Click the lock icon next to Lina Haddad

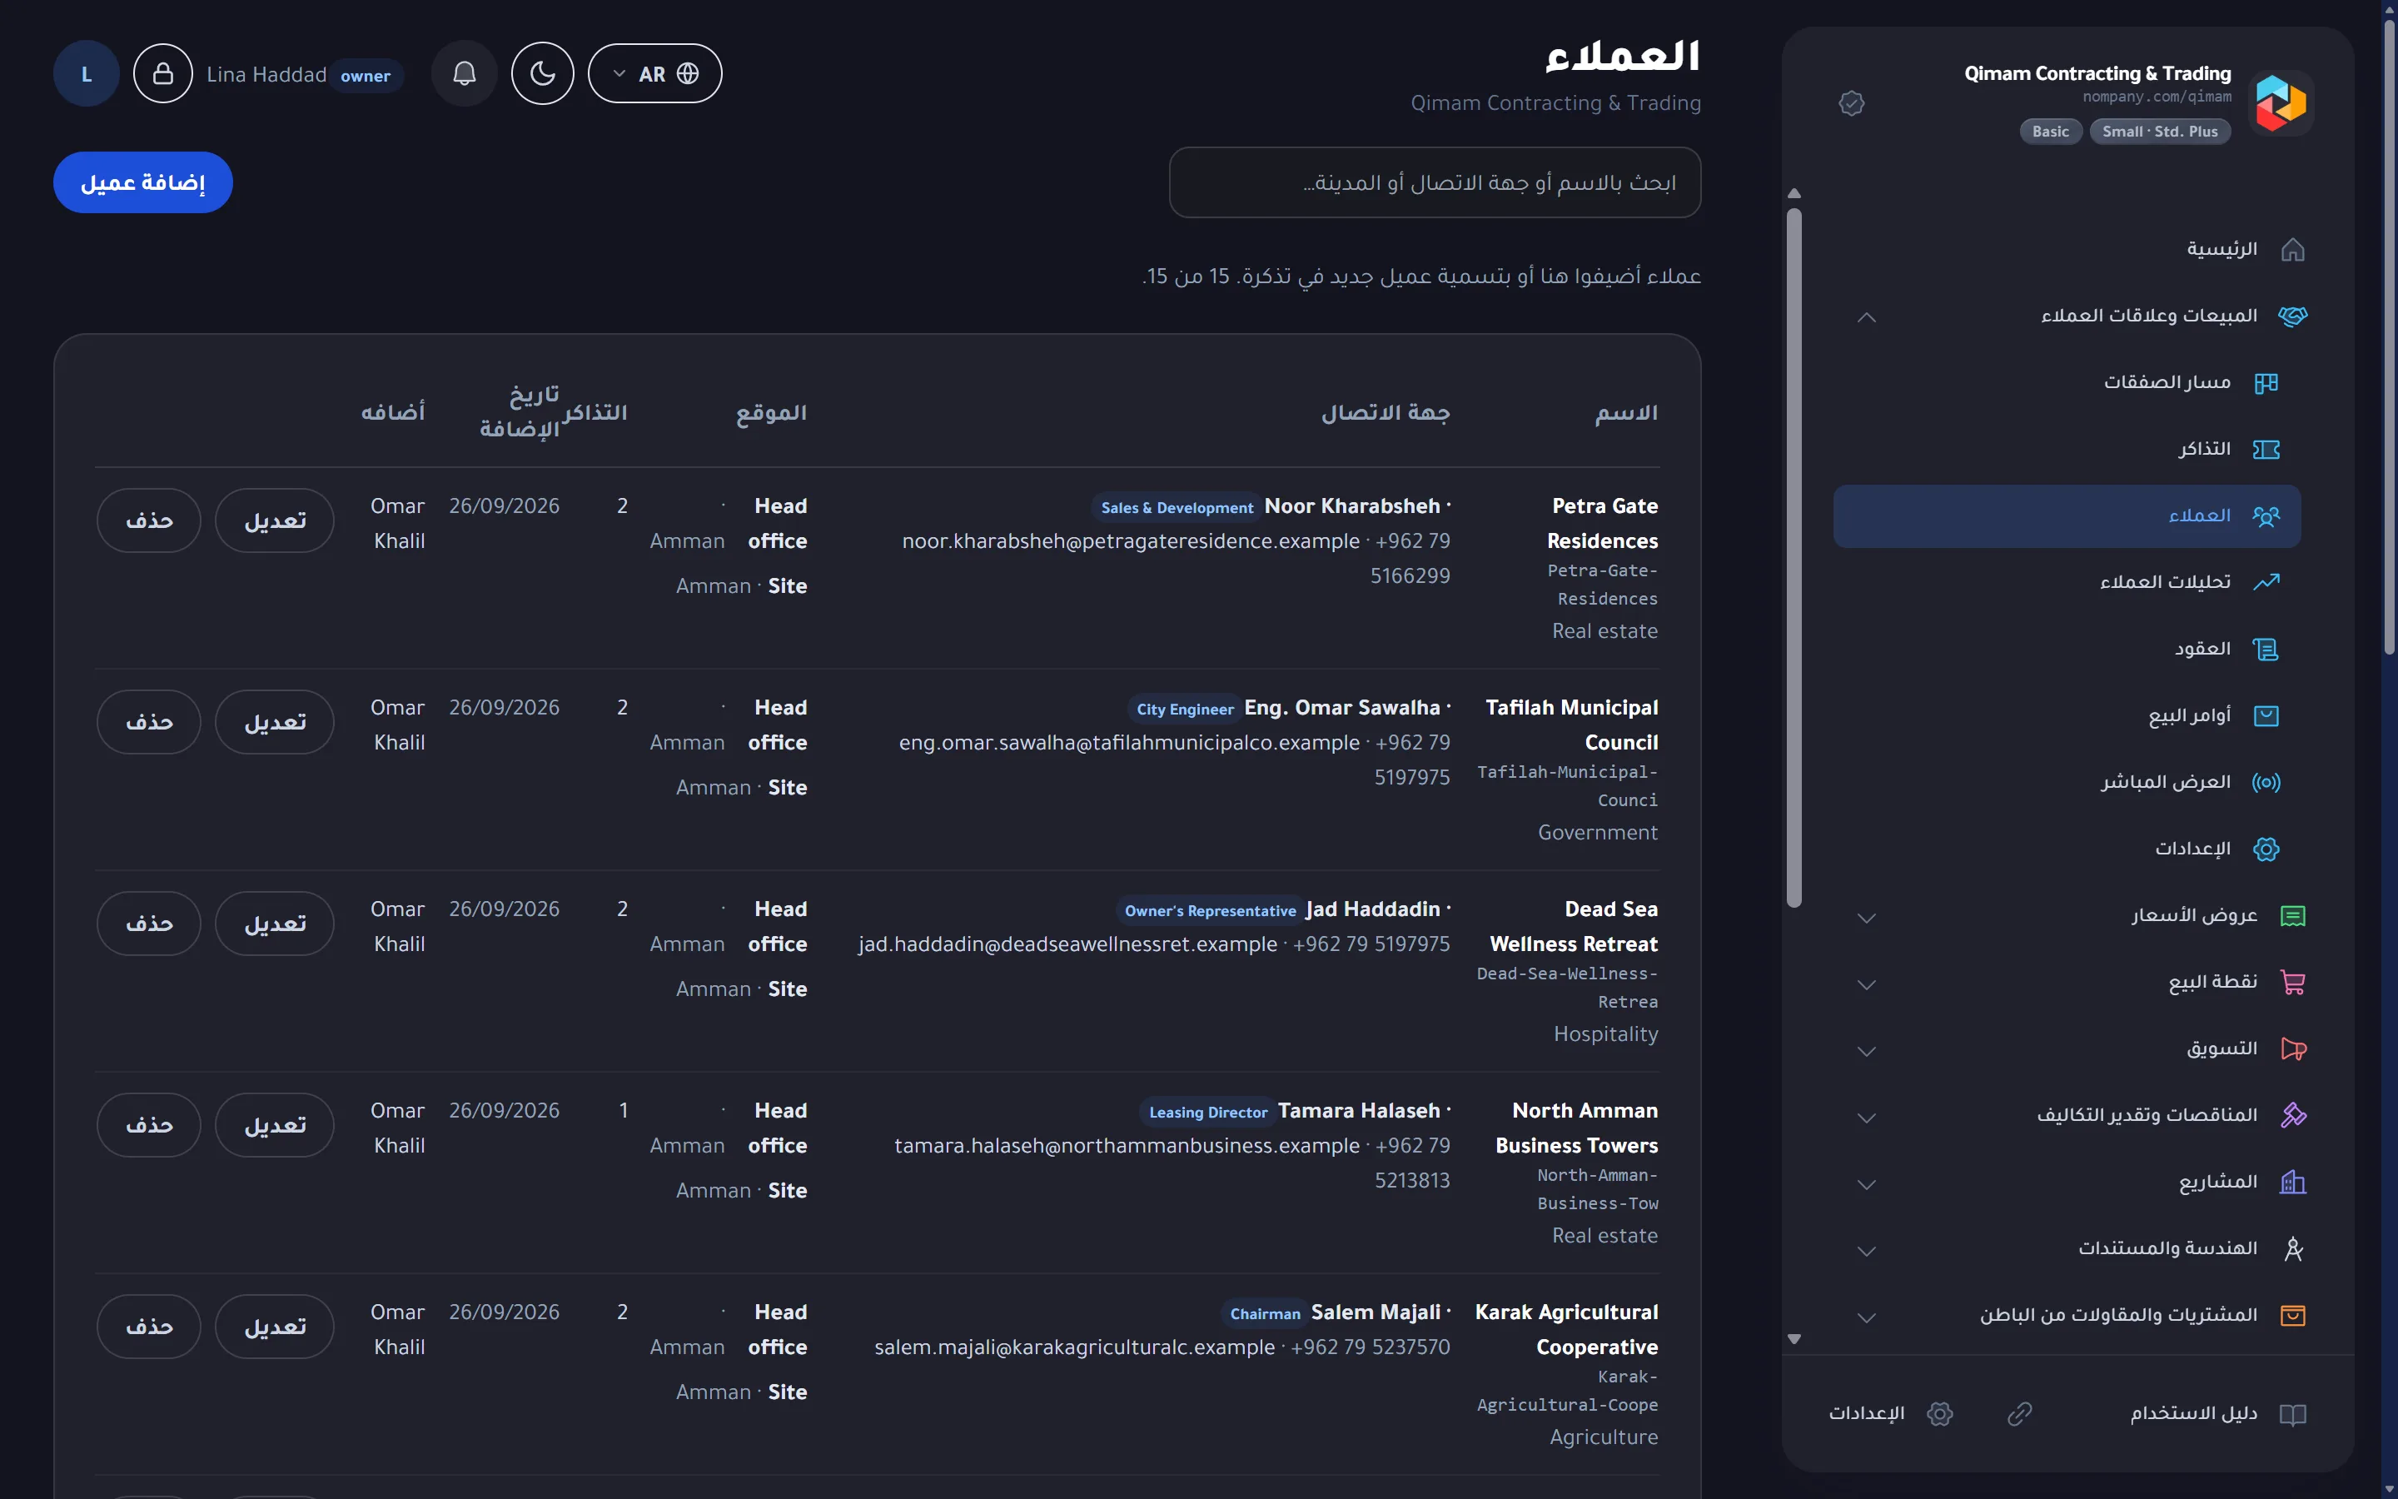pyautogui.click(x=163, y=73)
